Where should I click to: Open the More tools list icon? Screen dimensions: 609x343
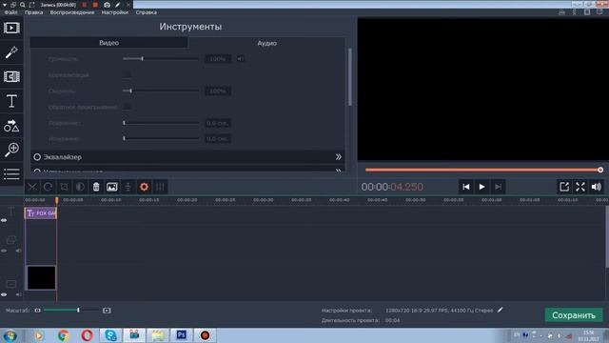[11, 173]
